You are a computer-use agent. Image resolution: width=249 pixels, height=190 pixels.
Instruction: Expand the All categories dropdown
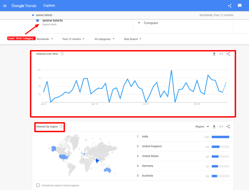(104, 39)
